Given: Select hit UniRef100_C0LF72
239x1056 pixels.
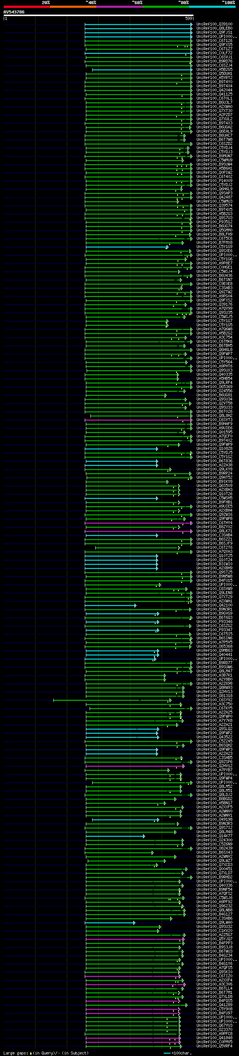Looking at the screenshot, I should (214, 53).
